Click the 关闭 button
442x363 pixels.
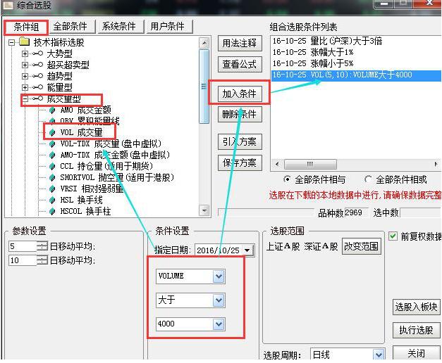tap(417, 353)
